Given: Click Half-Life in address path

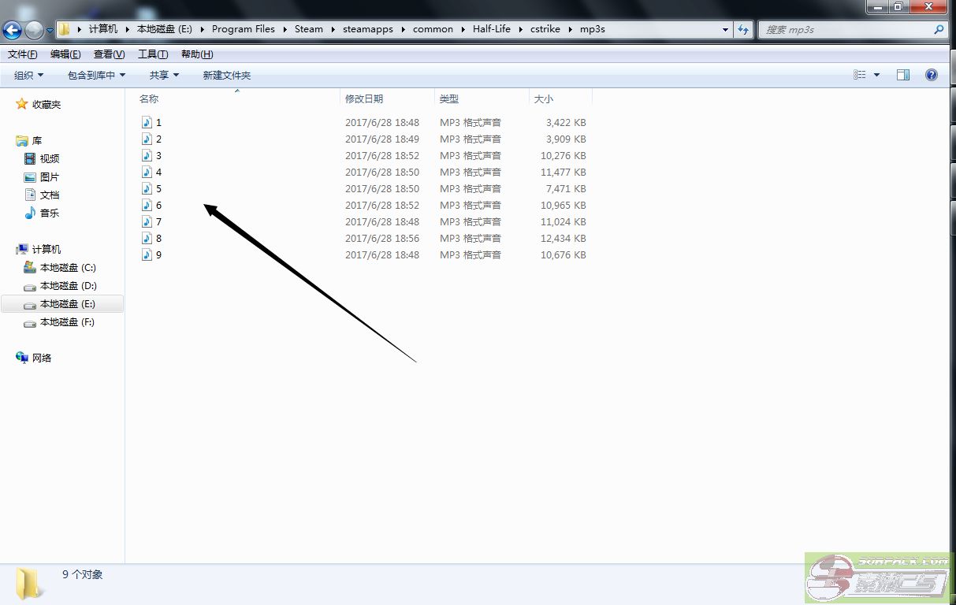Looking at the screenshot, I should click(x=492, y=29).
